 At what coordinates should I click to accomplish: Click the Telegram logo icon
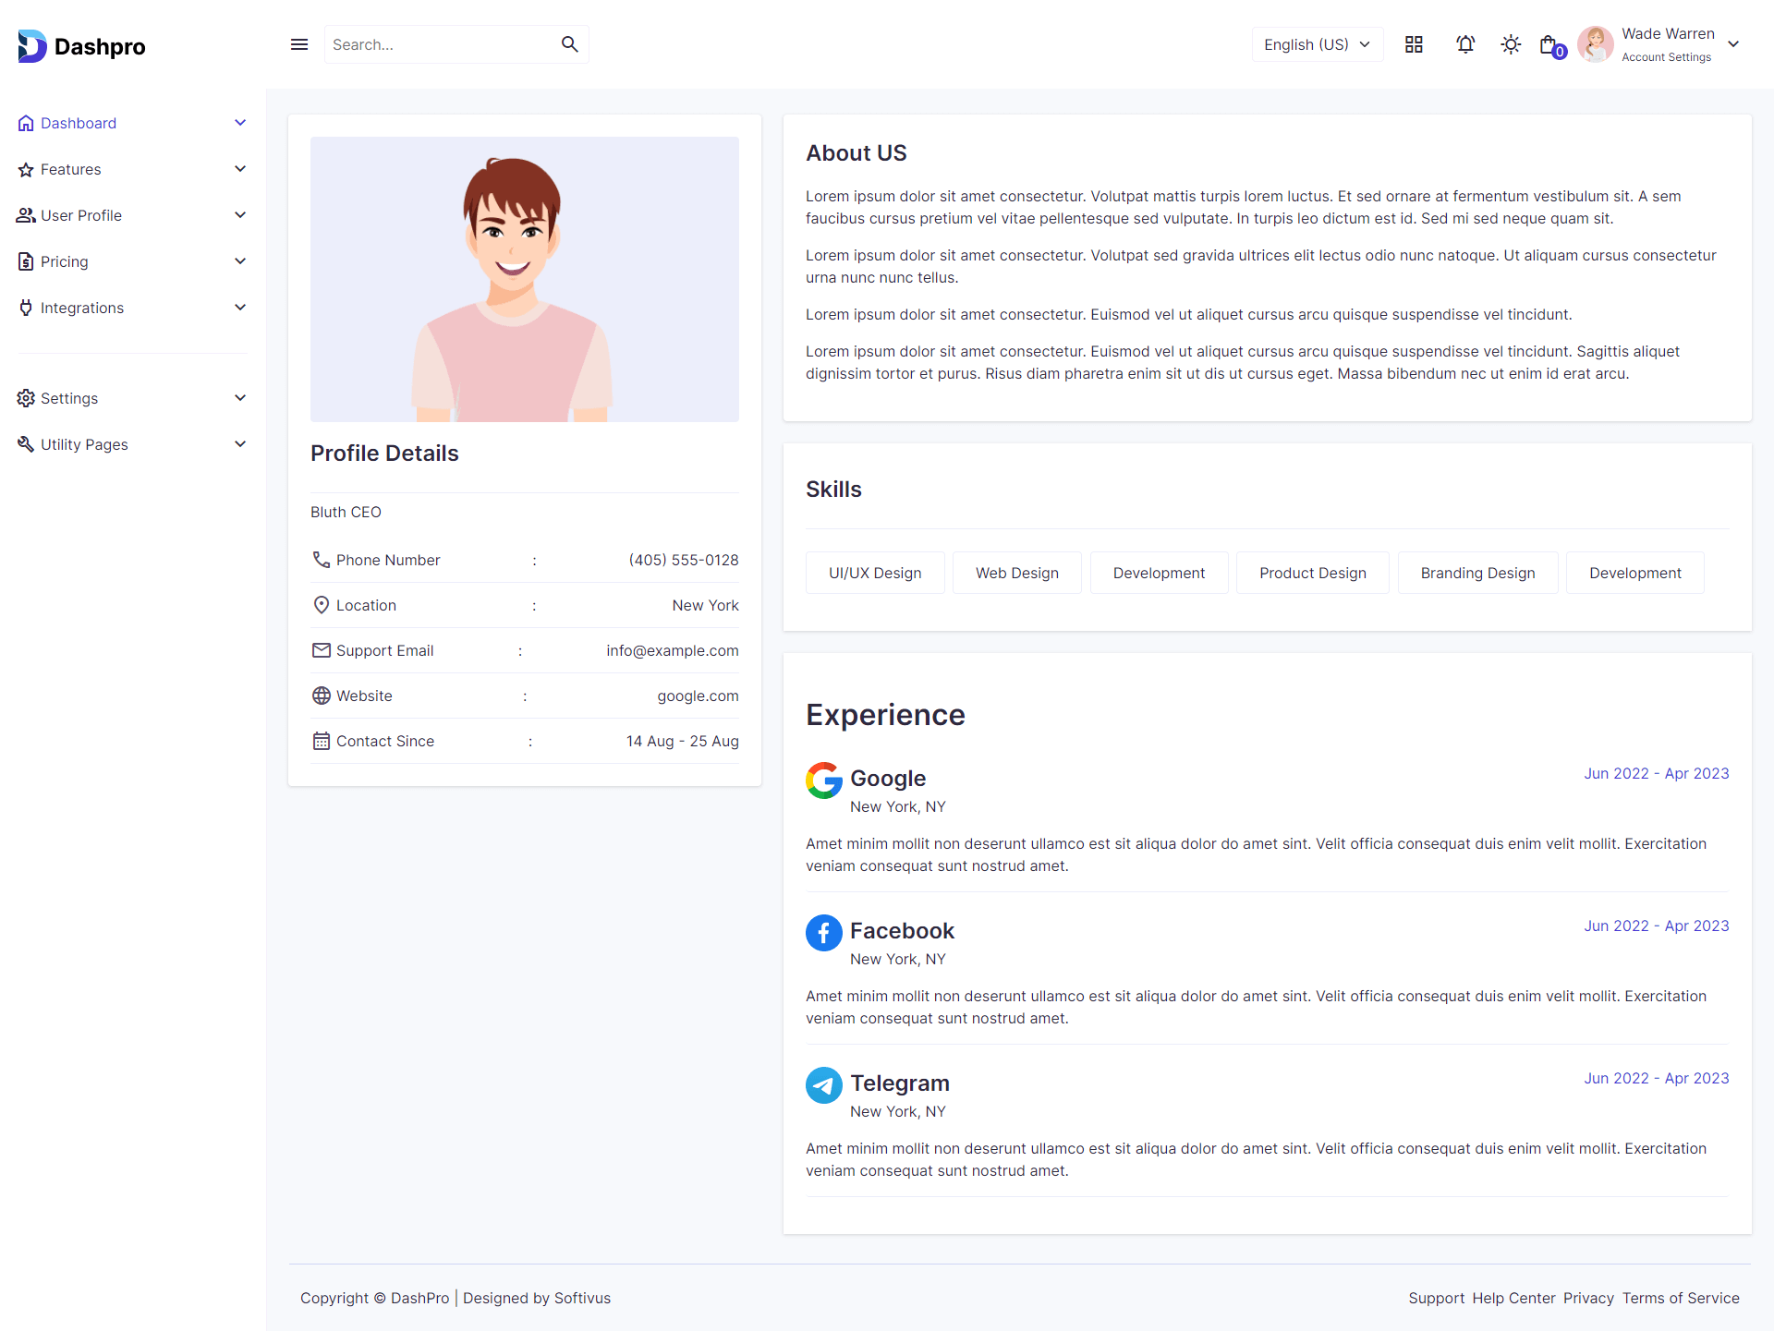point(823,1085)
